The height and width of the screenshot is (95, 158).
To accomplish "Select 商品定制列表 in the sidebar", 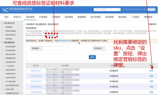I will point(11,70).
